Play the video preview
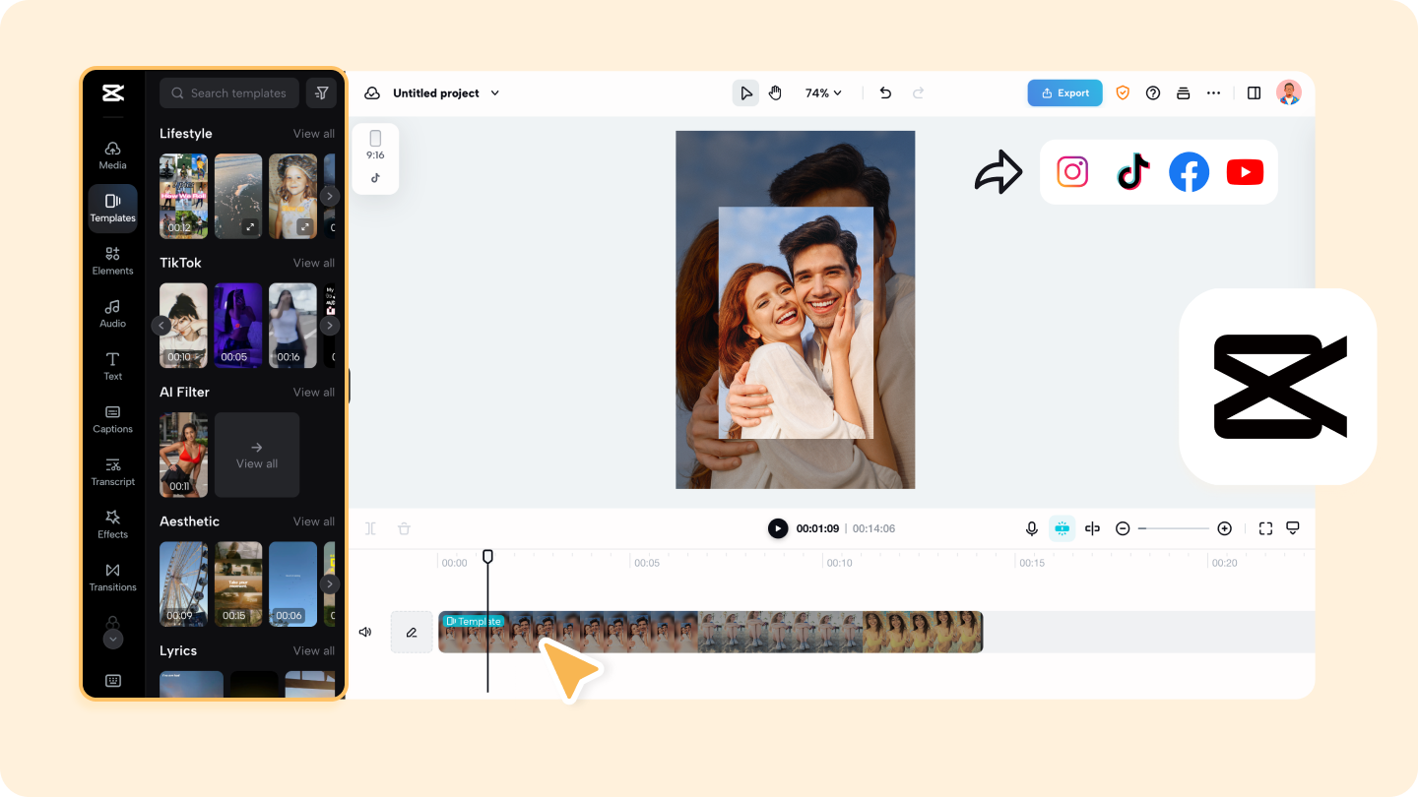Image resolution: width=1418 pixels, height=797 pixels. click(778, 528)
